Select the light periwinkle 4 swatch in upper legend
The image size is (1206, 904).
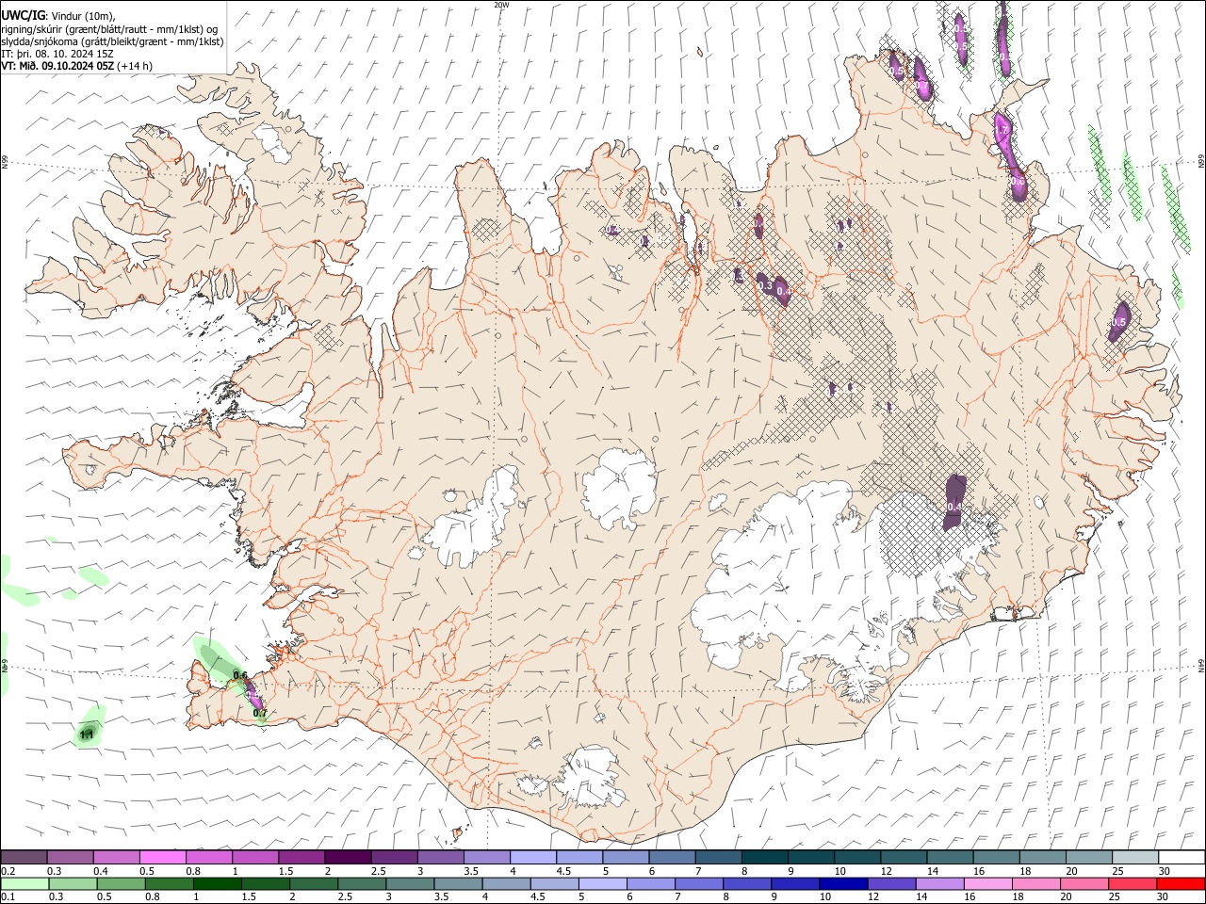pyautogui.click(x=533, y=857)
